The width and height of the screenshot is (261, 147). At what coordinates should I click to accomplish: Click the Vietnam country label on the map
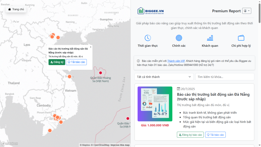[x=71, y=91]
